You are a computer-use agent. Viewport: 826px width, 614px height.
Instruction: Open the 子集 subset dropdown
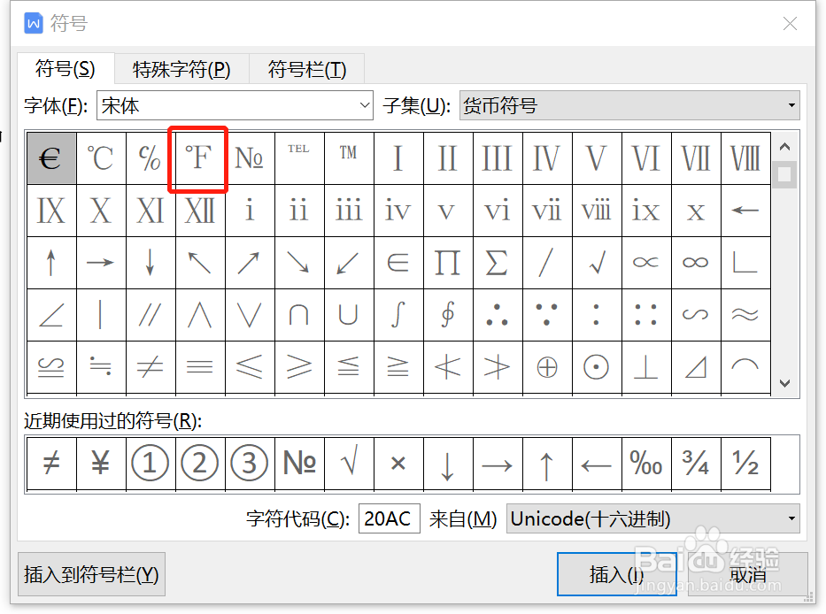(x=791, y=104)
